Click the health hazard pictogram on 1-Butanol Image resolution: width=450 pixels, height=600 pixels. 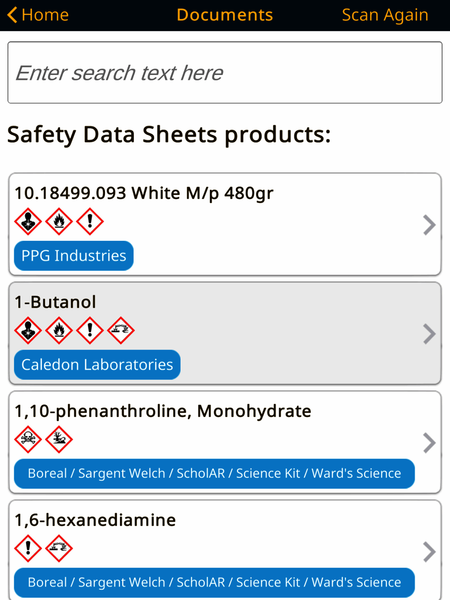click(28, 331)
